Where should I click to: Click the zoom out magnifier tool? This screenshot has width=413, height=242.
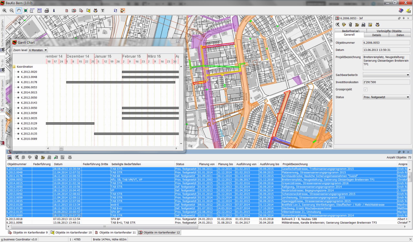click(x=12, y=11)
